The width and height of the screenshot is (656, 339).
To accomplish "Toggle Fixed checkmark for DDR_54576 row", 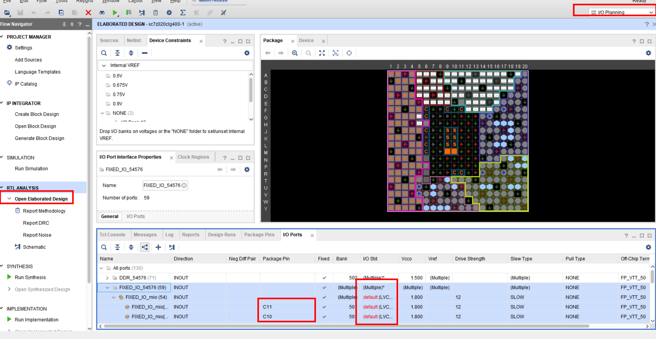I will point(324,278).
